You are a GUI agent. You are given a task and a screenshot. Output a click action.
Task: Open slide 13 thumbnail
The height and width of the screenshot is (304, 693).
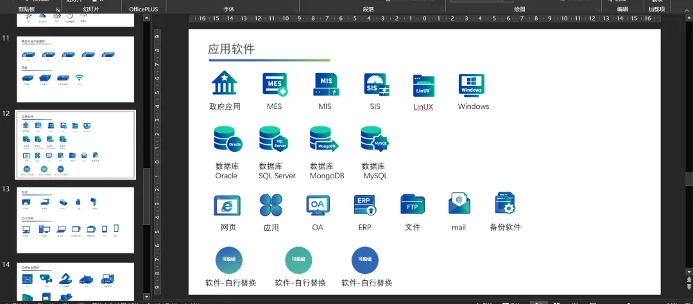pos(76,220)
